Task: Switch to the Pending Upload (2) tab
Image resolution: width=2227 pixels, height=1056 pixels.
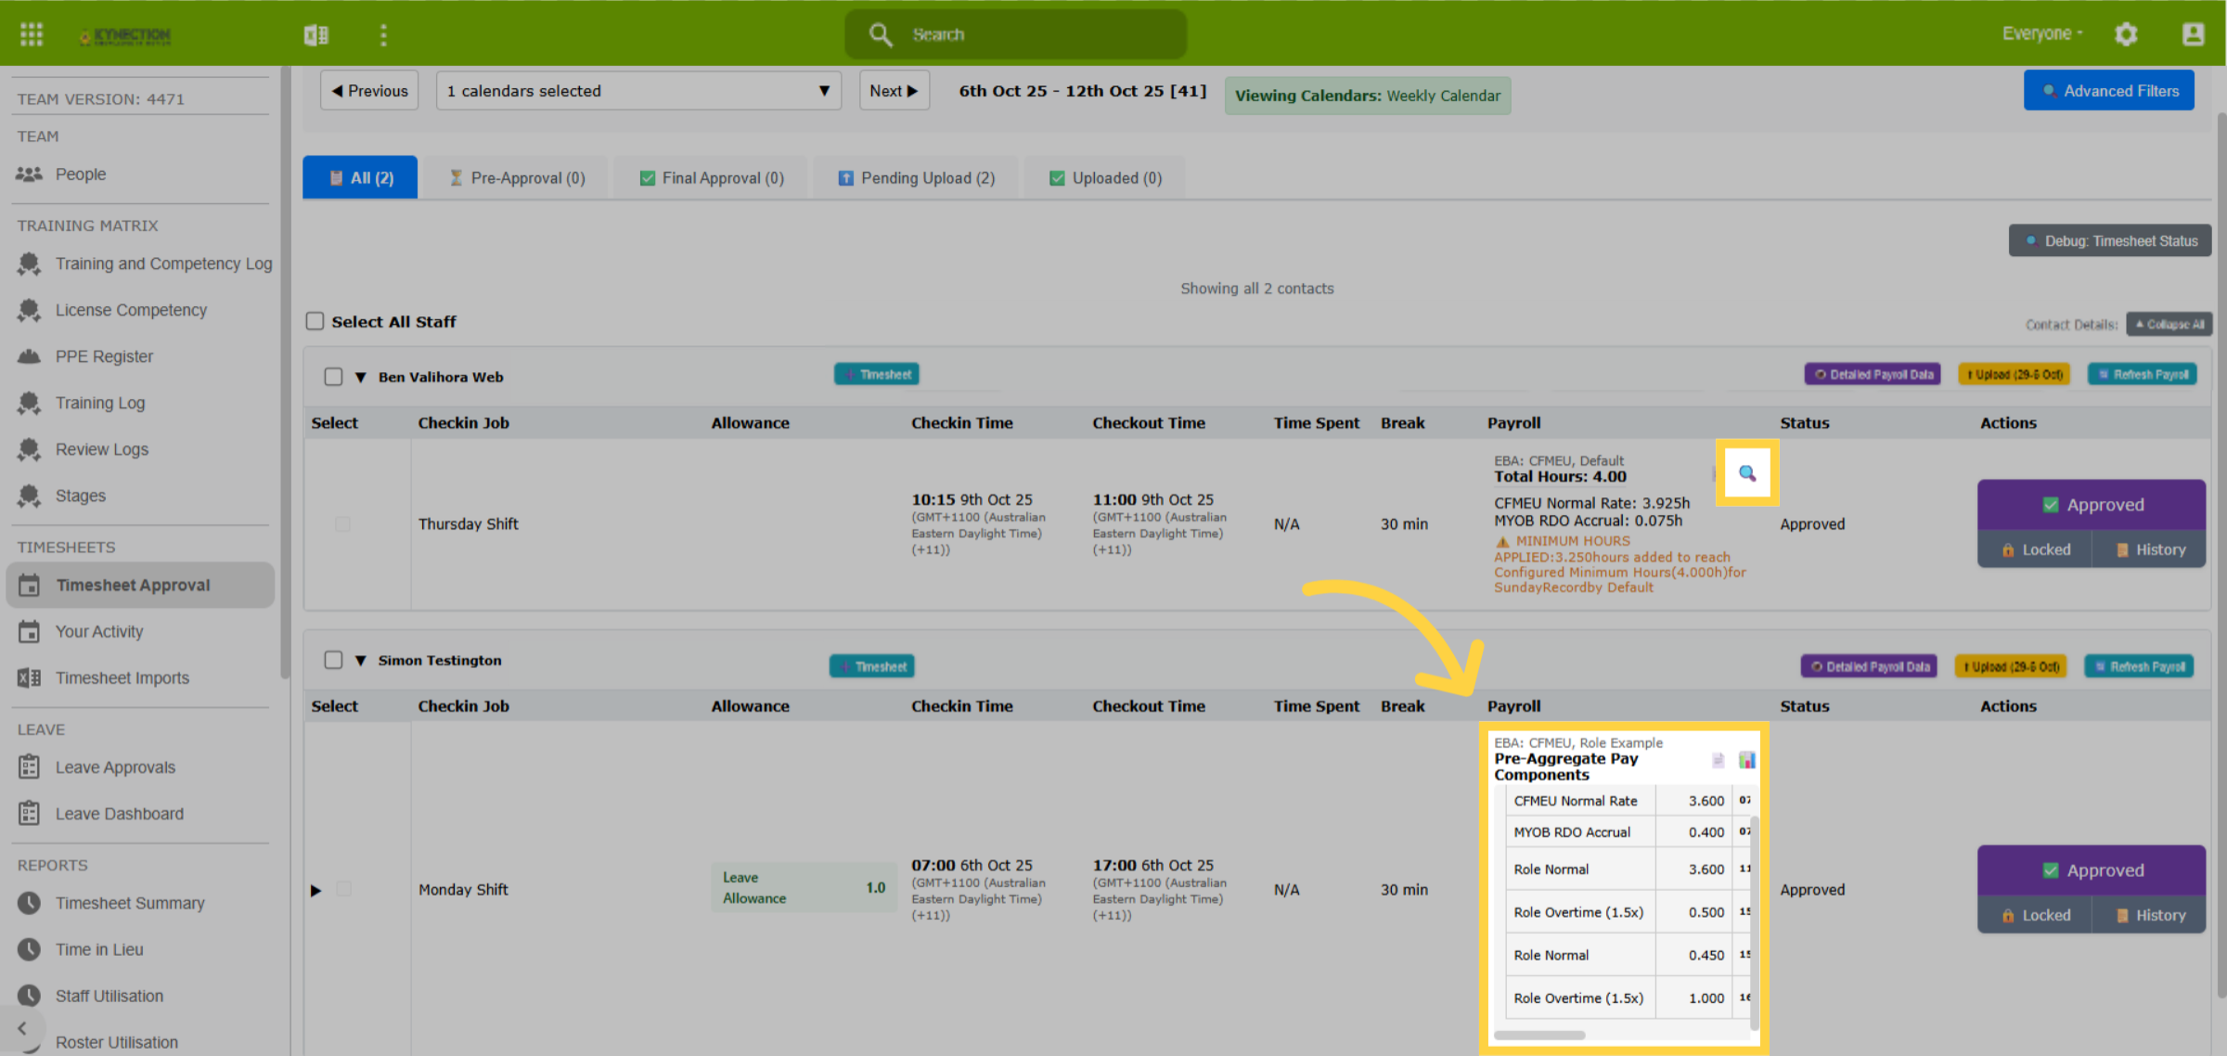Action: [x=916, y=178]
